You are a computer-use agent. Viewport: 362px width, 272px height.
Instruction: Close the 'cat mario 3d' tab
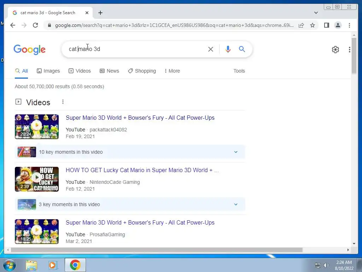[x=87, y=13]
